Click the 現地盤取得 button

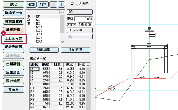pos(13,21)
